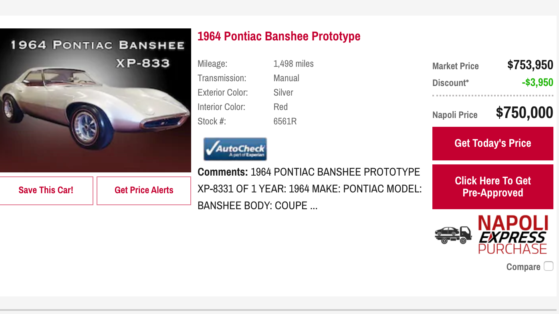
Task: Click the Discount* label with asterisk
Action: point(450,83)
